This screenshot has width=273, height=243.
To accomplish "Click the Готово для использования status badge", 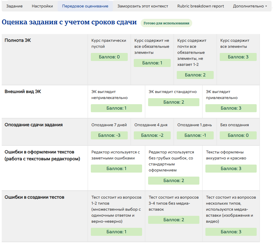I will coord(166,23).
